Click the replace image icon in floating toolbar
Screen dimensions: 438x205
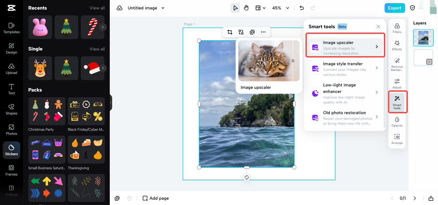tap(241, 32)
